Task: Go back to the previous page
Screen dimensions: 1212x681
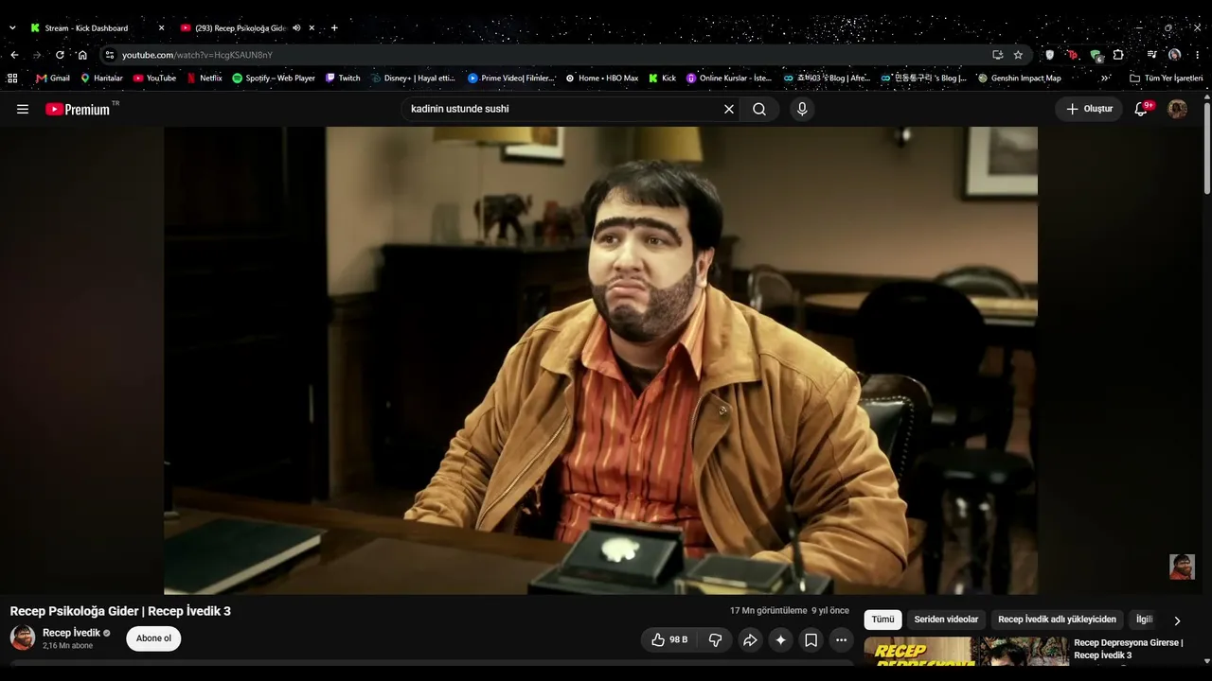Action: (x=14, y=55)
